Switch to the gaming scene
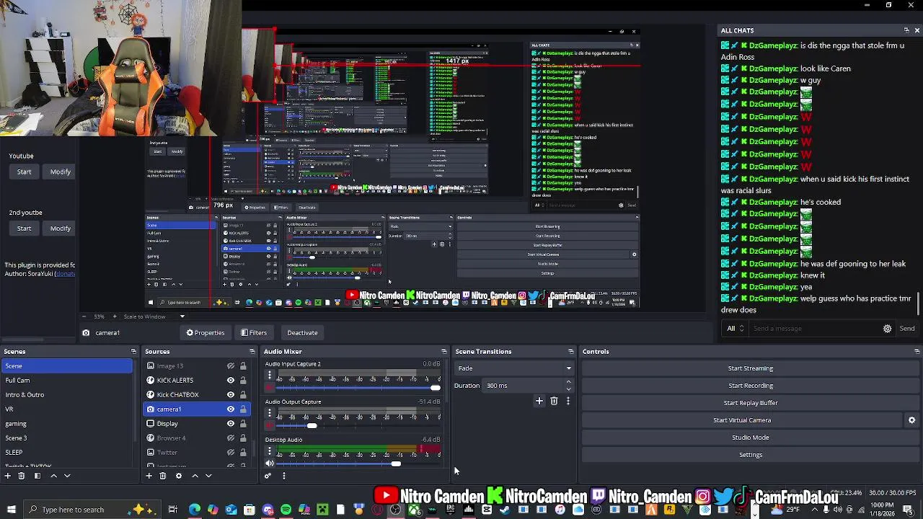 67,424
